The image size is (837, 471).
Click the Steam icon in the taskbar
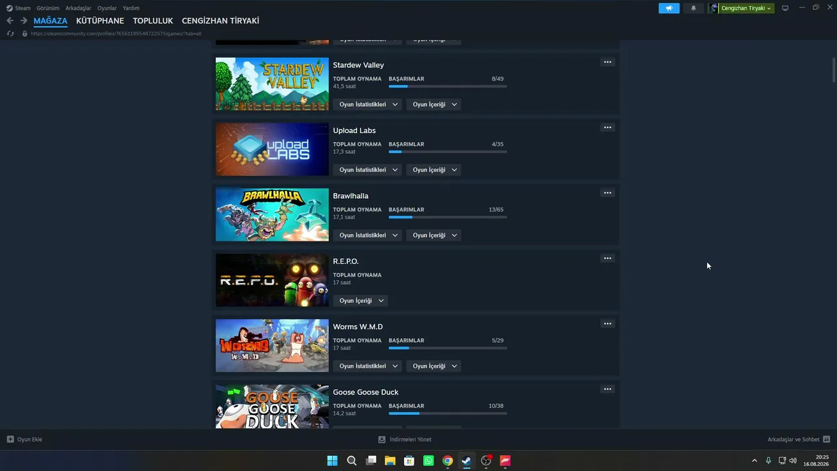coord(466,461)
